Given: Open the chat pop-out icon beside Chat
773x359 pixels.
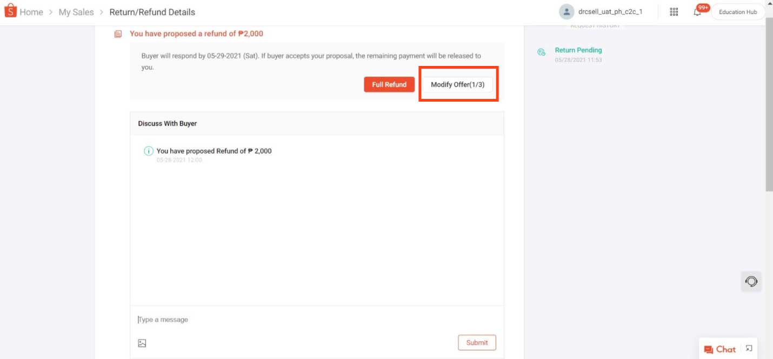Looking at the screenshot, I should [x=748, y=348].
